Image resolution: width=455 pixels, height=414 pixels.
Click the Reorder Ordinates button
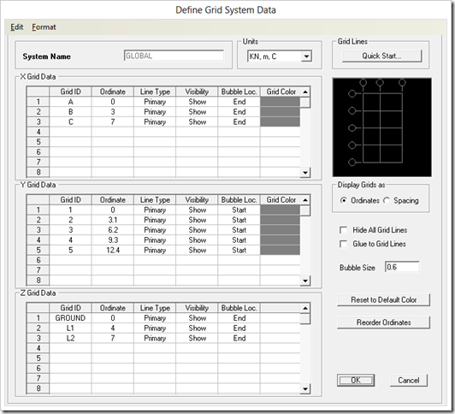click(383, 322)
